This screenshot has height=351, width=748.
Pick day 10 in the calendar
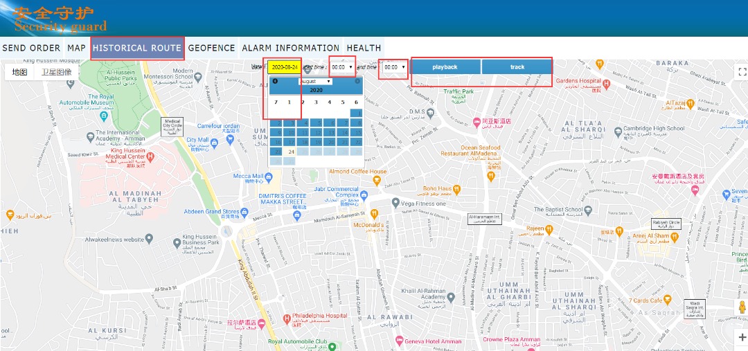click(290, 133)
